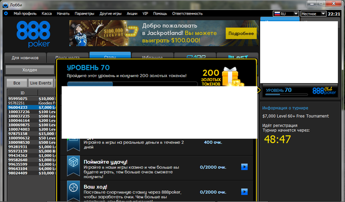Viewport: 345px width, 202px height.
Task: Click the 400 очк. reward value
Action: click(213, 143)
